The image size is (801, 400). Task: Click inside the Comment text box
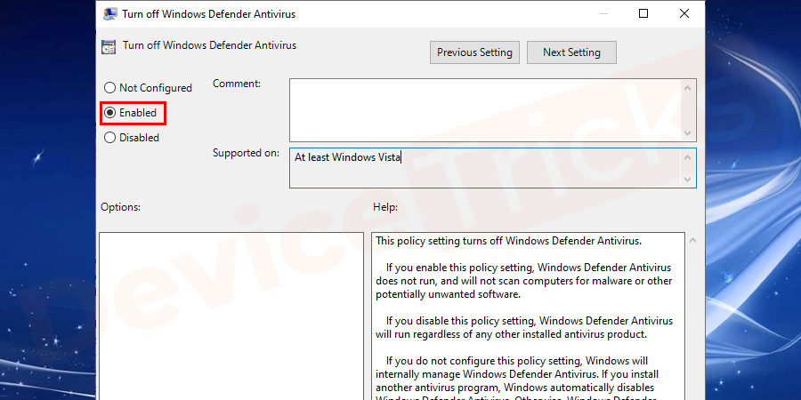click(485, 109)
